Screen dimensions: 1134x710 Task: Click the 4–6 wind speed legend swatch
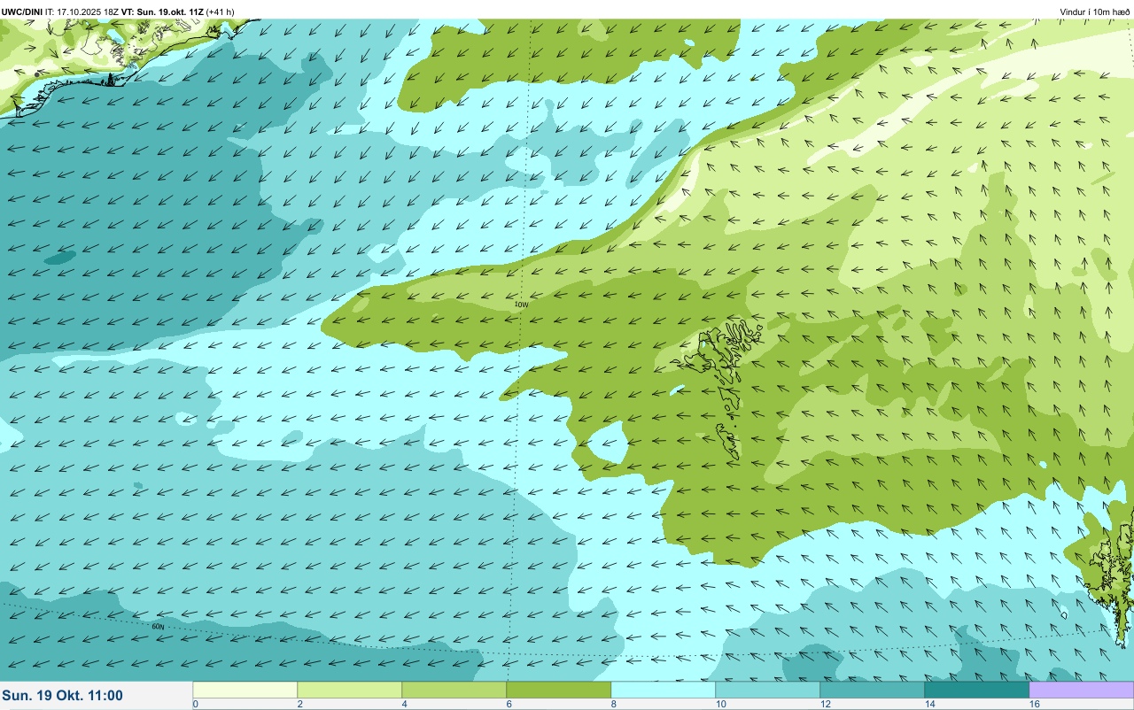(454, 690)
